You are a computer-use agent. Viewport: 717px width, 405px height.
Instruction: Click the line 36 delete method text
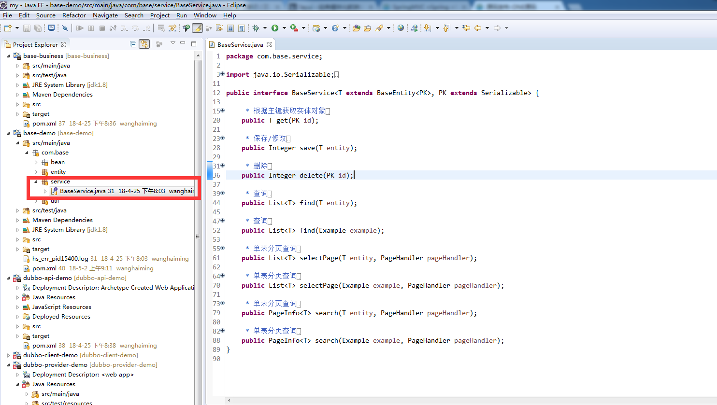[x=298, y=175]
